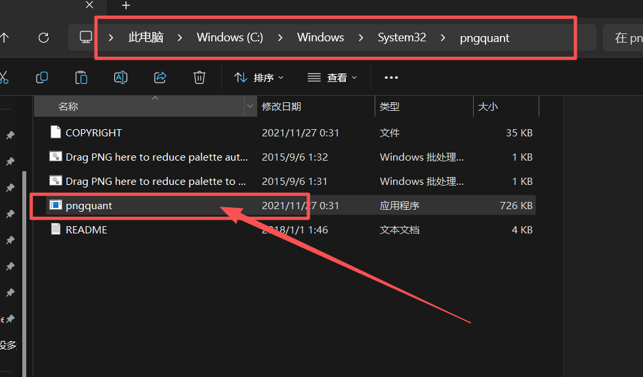This screenshot has height=377, width=643.
Task: Click the PC monitor icon in address bar
Action: [x=86, y=37]
